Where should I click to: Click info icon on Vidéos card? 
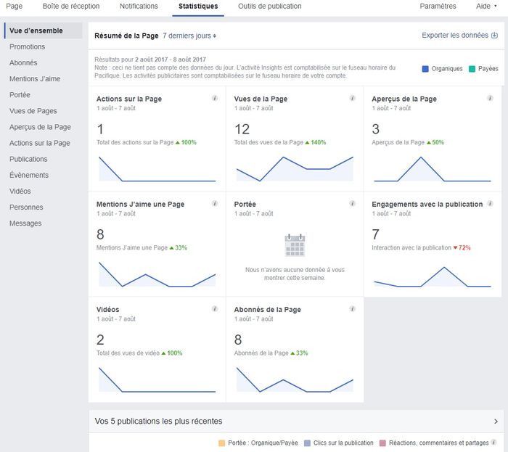(x=215, y=309)
